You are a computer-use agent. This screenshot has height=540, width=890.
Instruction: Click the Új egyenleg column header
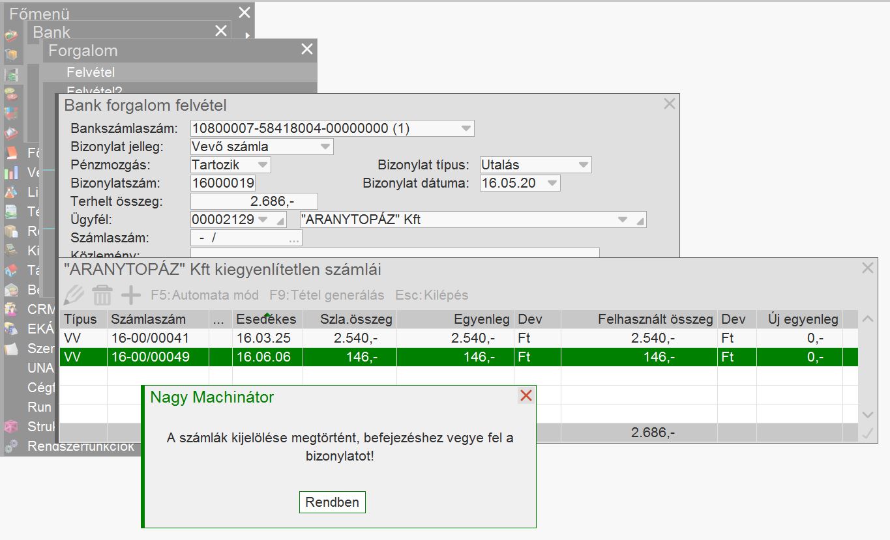[x=800, y=319]
